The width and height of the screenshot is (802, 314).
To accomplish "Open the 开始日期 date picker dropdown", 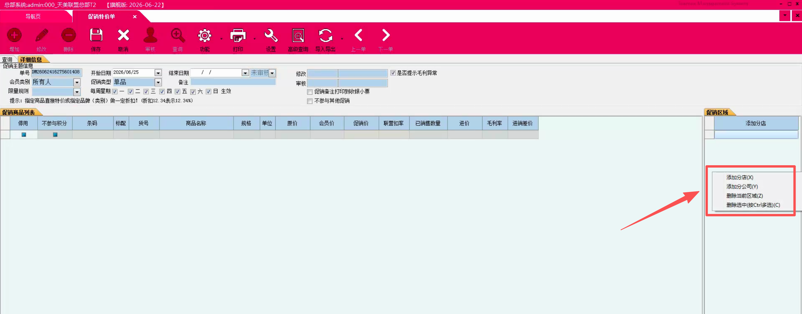I will tap(158, 73).
